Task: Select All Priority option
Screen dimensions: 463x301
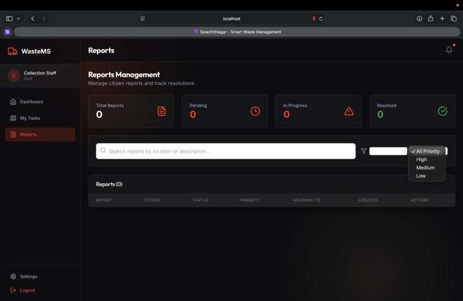Action: coord(426,151)
